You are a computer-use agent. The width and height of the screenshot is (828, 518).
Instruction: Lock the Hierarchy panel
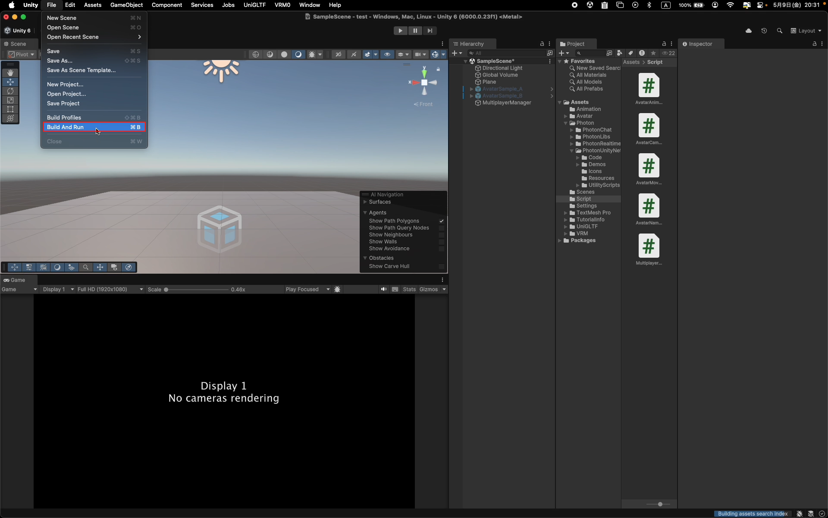542,44
